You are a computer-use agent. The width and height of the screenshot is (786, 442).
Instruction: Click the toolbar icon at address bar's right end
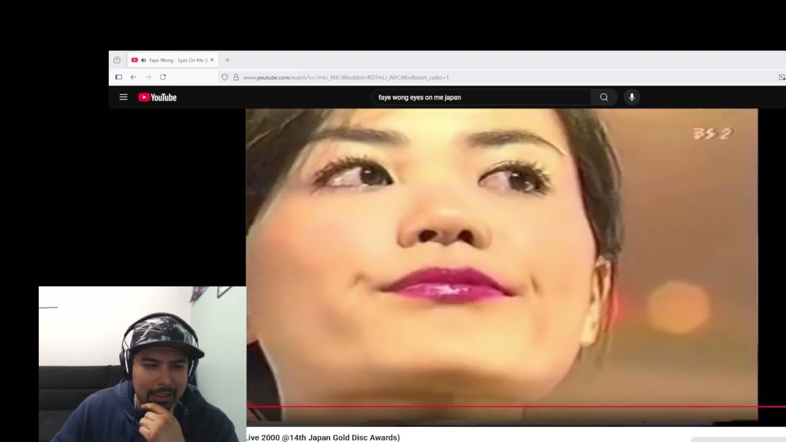[x=782, y=77]
